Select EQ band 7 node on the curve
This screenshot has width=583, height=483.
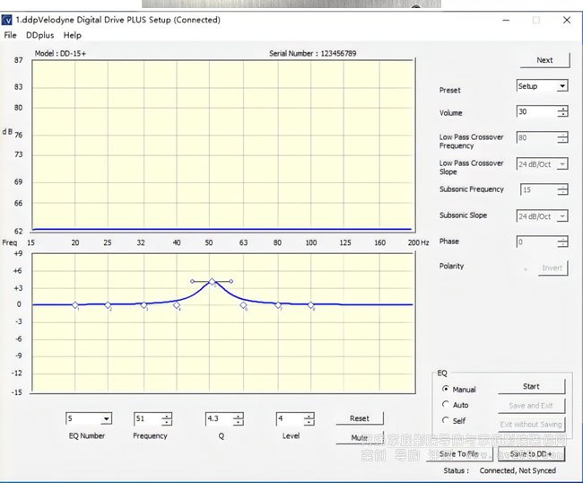[277, 305]
